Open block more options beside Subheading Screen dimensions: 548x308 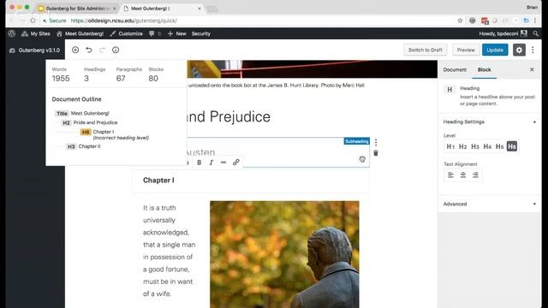(x=376, y=142)
